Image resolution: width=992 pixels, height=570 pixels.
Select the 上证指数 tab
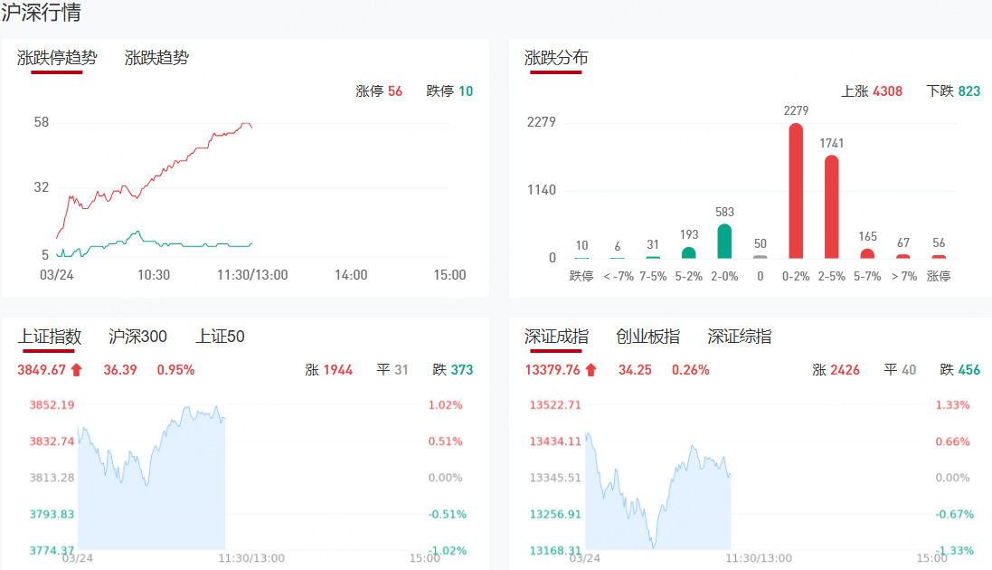click(x=50, y=337)
